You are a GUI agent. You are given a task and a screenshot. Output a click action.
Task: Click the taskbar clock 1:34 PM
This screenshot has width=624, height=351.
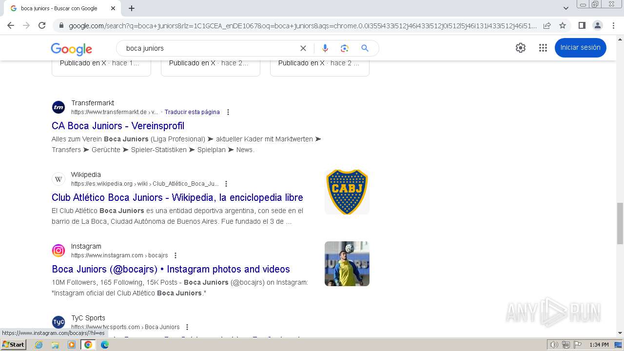[599, 345]
